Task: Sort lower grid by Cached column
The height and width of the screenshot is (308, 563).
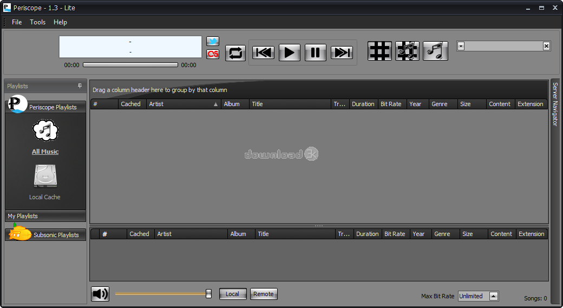Action: (140, 234)
